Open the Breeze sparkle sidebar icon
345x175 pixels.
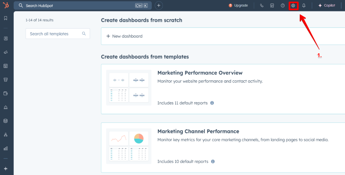pos(6,169)
